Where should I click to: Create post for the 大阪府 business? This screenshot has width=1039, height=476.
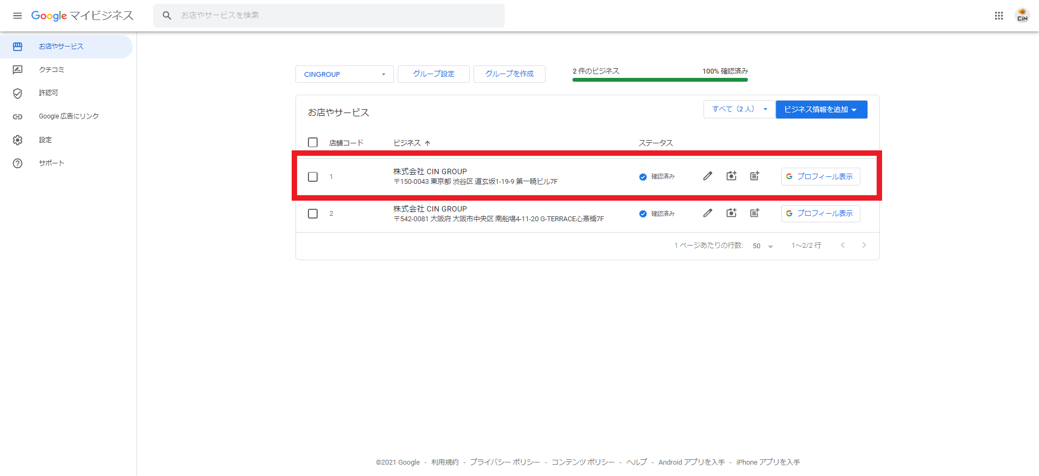(x=754, y=213)
